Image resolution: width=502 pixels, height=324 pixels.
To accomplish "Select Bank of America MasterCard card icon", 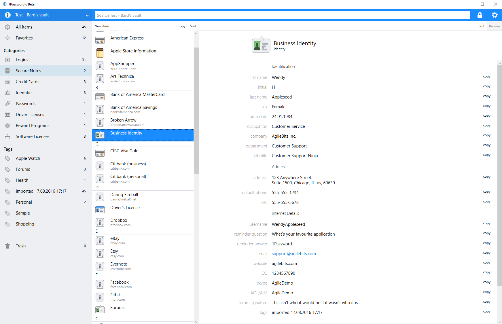I will click(100, 96).
